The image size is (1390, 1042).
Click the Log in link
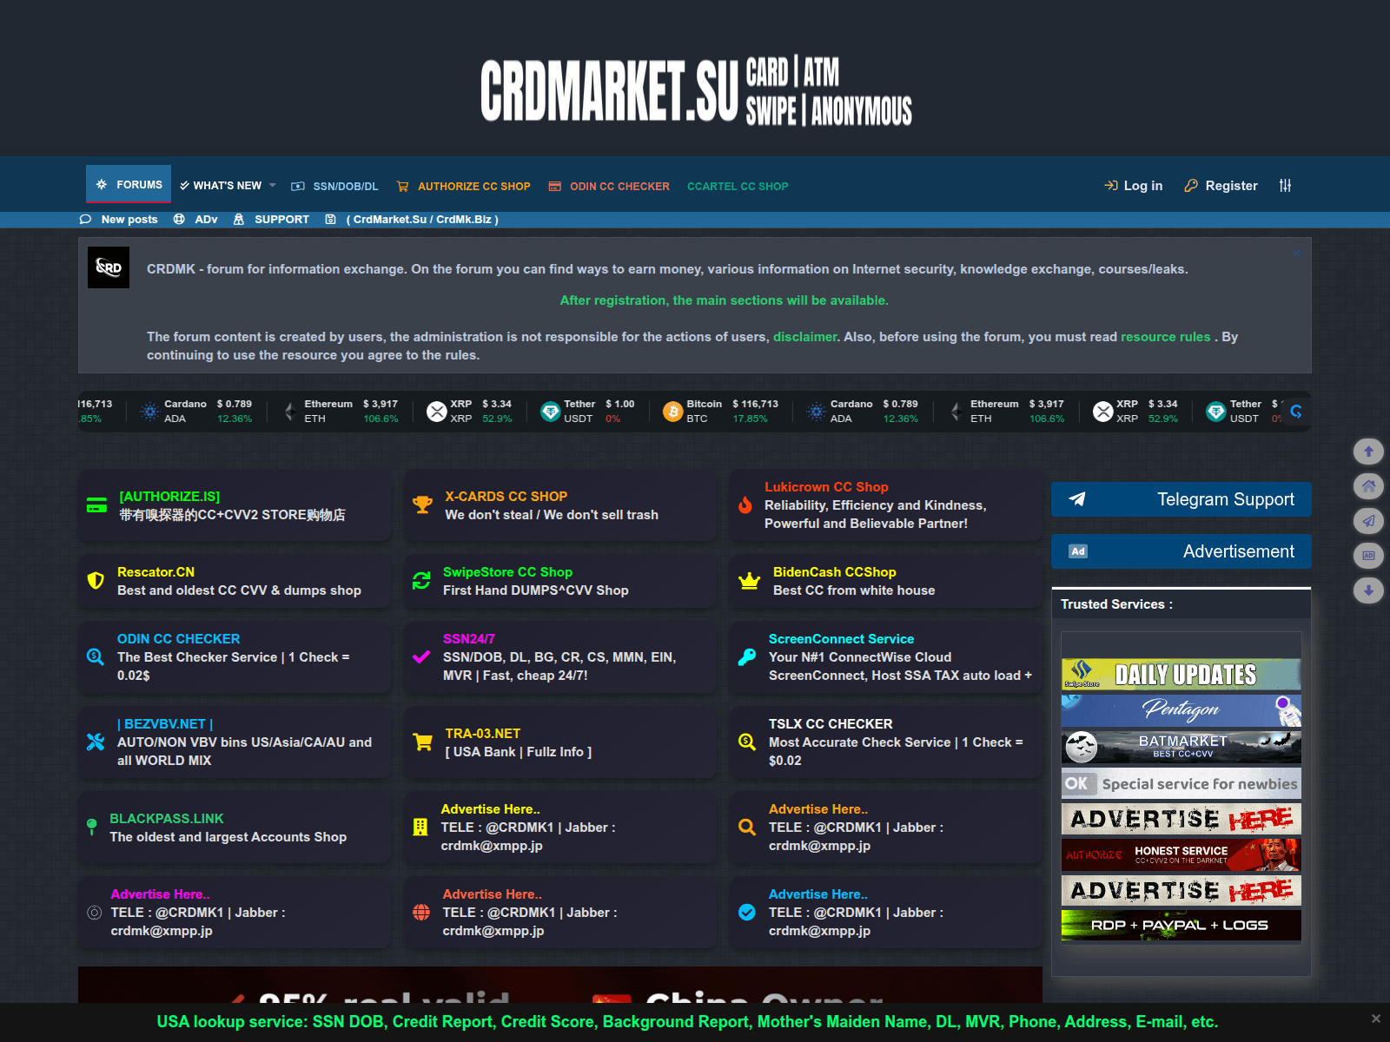pos(1133,186)
